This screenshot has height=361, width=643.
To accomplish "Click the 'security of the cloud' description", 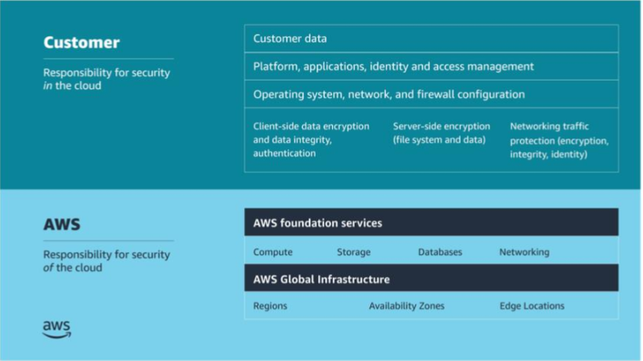I will (x=107, y=261).
